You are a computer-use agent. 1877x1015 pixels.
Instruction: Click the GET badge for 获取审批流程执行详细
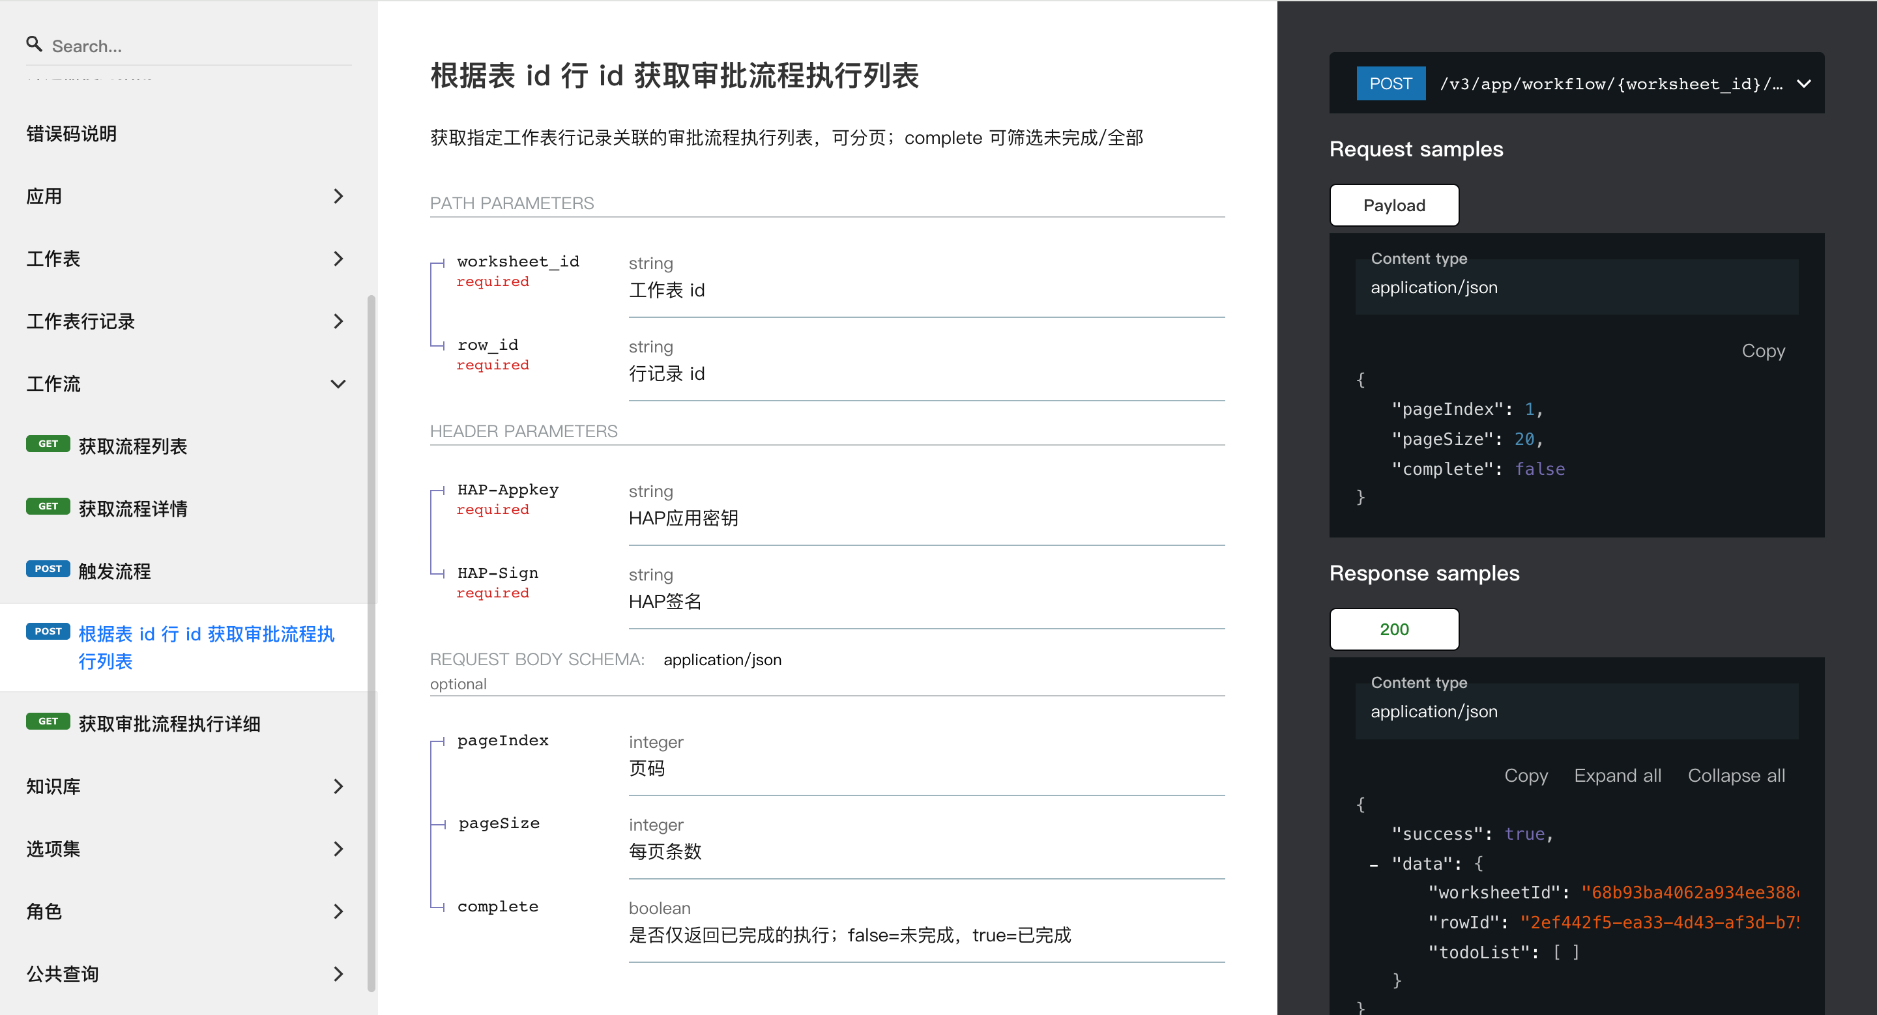(48, 721)
